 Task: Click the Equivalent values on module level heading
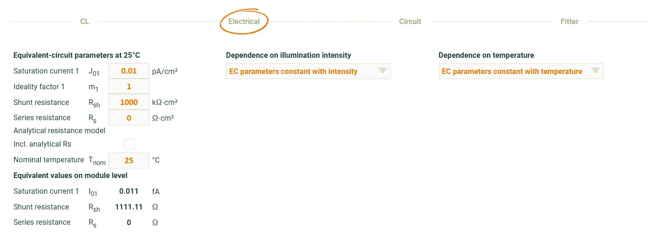pyautogui.click(x=70, y=175)
